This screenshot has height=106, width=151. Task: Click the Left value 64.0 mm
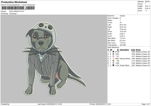[123, 25]
